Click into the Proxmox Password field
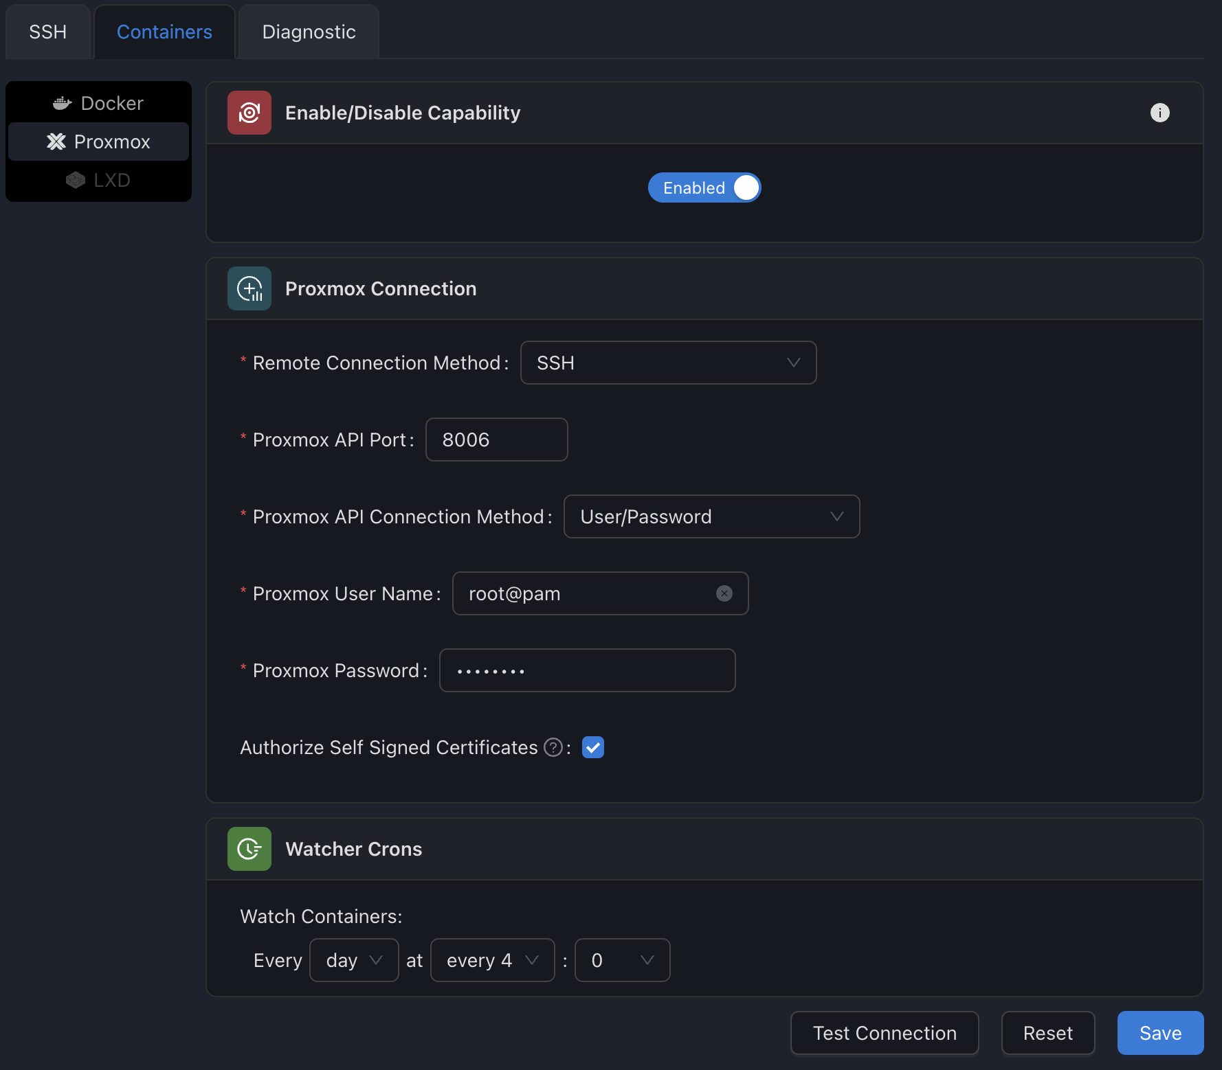This screenshot has width=1222, height=1070. (x=587, y=670)
